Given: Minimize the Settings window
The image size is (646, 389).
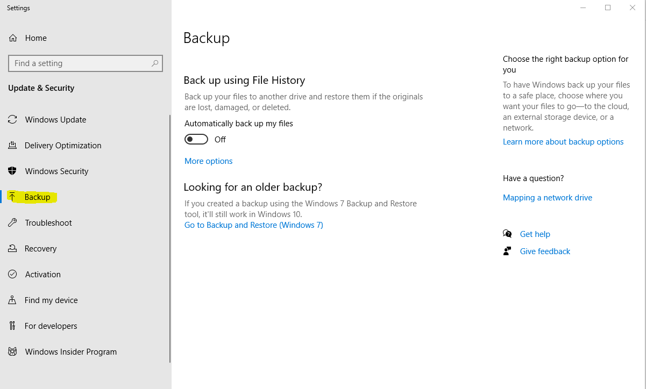Looking at the screenshot, I should pos(583,8).
